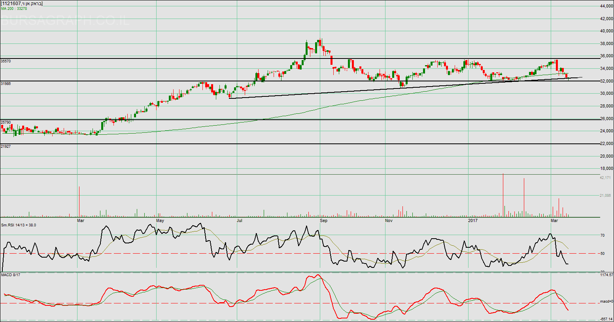Select the MA 200 : 33278 indicator label
The height and width of the screenshot is (322, 614).
[x=14, y=8]
